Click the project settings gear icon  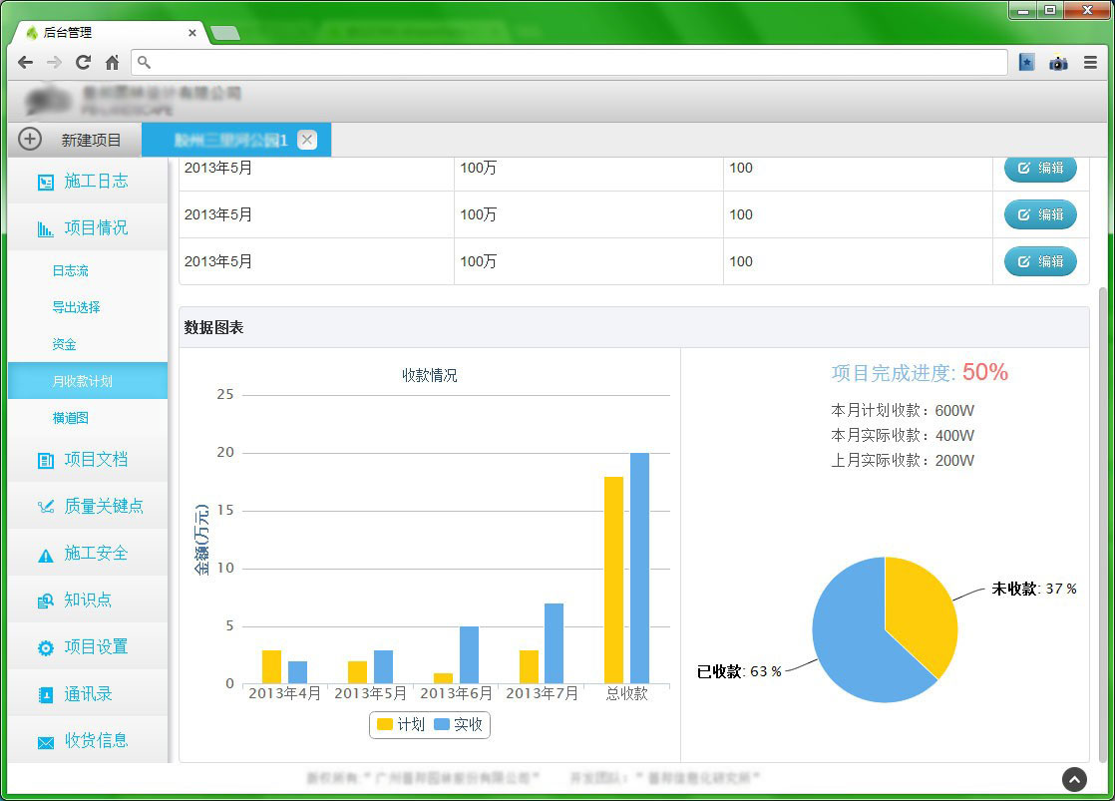pos(45,647)
